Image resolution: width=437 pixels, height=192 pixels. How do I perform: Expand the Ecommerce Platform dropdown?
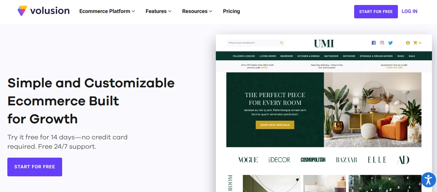[x=107, y=11]
